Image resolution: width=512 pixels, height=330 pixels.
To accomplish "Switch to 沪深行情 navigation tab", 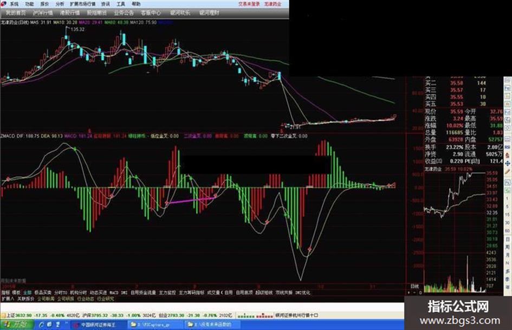I will tap(43, 13).
